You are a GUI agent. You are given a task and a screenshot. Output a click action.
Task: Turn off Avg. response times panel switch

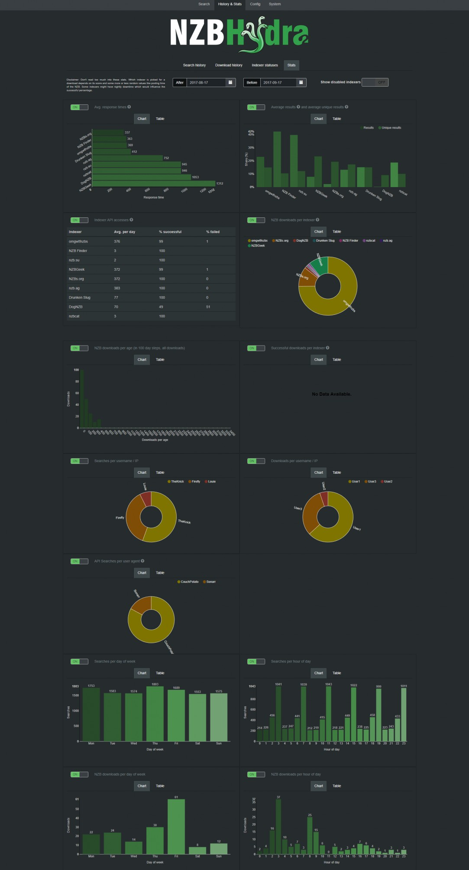[x=79, y=107]
